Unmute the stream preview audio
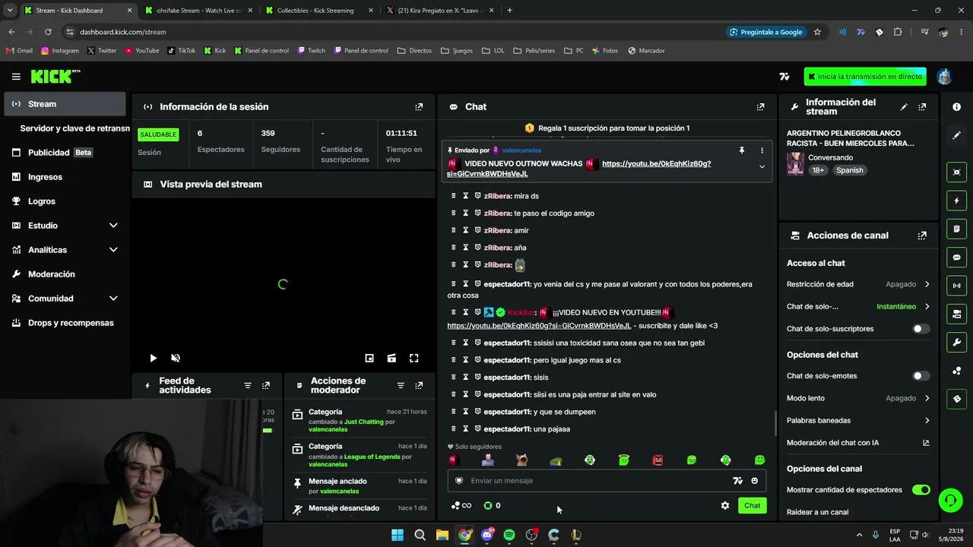Image resolution: width=973 pixels, height=547 pixels. pyautogui.click(x=176, y=358)
